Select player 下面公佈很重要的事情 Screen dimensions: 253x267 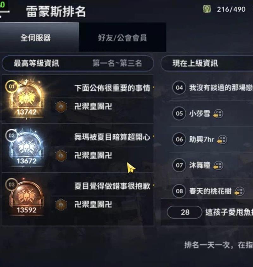[x=112, y=88]
